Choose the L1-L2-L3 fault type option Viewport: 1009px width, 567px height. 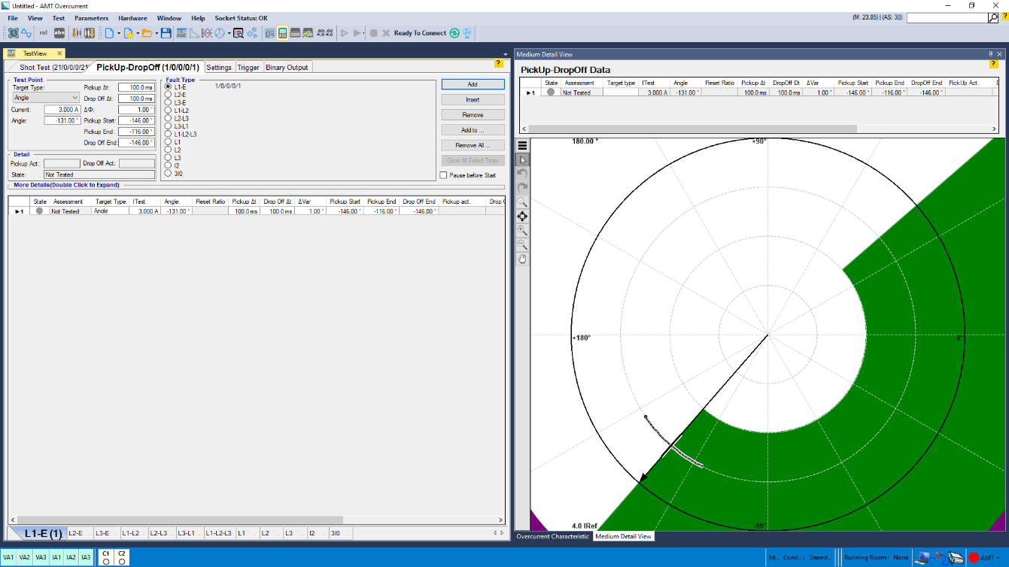168,134
